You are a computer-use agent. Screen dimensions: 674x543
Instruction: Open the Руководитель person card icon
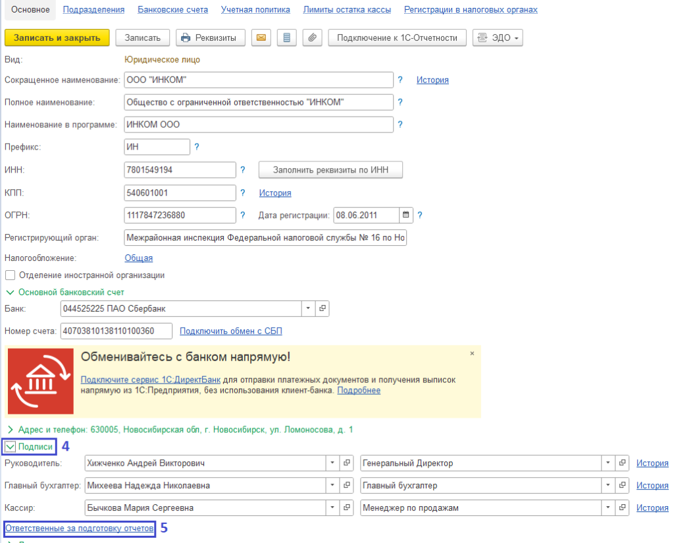pos(348,463)
